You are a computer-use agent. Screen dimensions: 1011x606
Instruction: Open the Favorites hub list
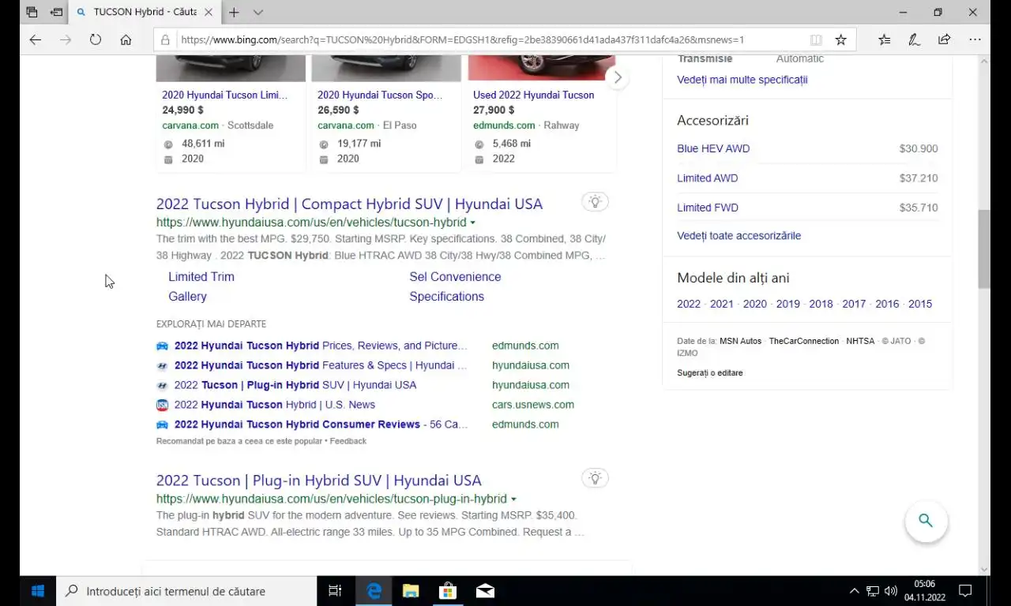click(885, 39)
